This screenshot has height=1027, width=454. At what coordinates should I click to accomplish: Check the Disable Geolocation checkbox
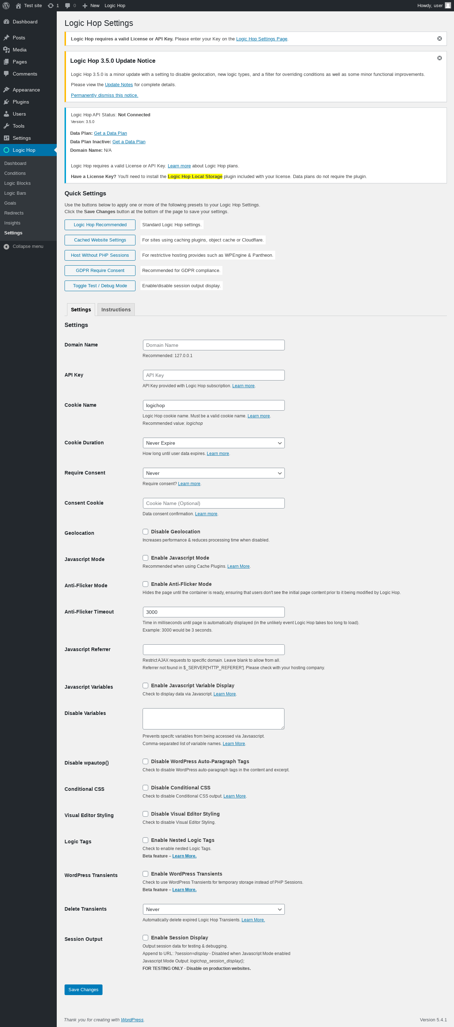coord(145,532)
